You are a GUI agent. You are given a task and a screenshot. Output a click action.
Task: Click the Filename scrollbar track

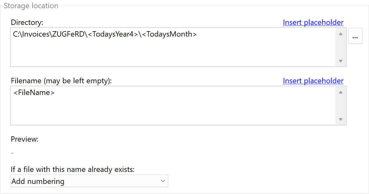pos(341,106)
